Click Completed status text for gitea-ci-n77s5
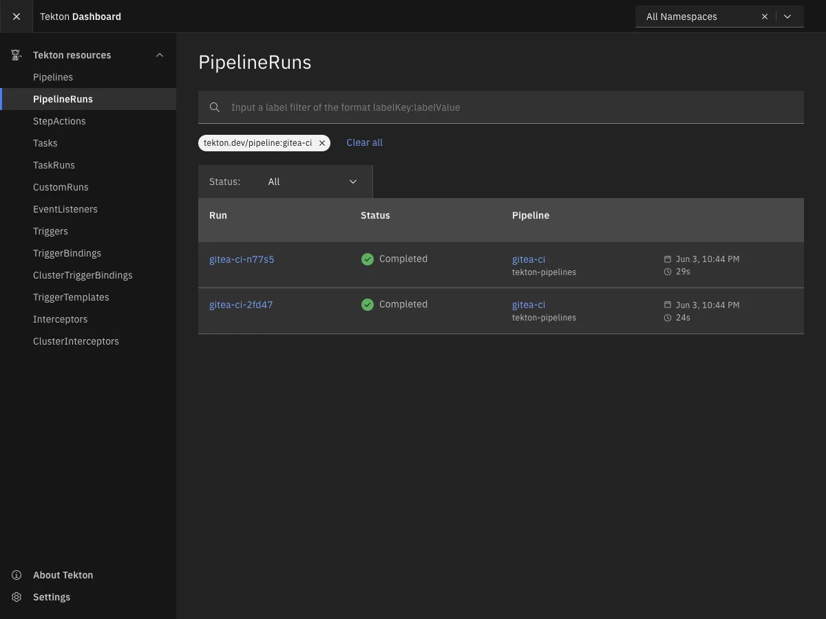The width and height of the screenshot is (826, 619). coord(403,259)
